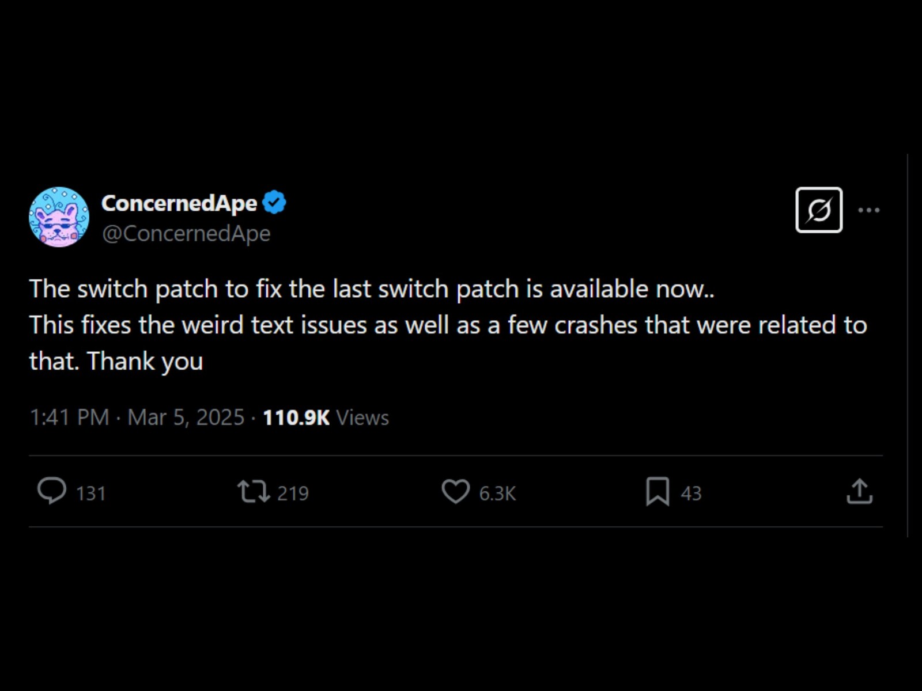Viewport: 922px width, 691px height.
Task: Click the blue verified checkmark badge
Action: coord(274,203)
